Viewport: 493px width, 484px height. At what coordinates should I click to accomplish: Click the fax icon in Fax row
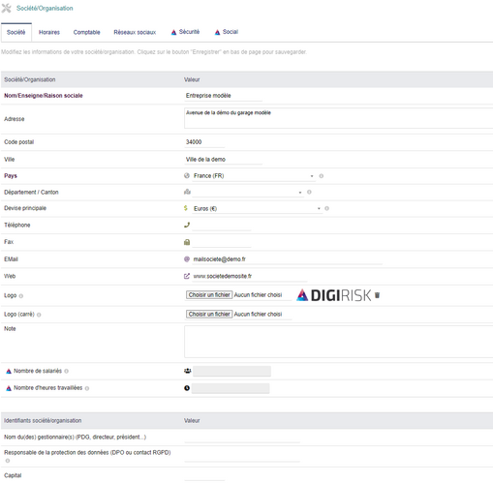point(187,242)
